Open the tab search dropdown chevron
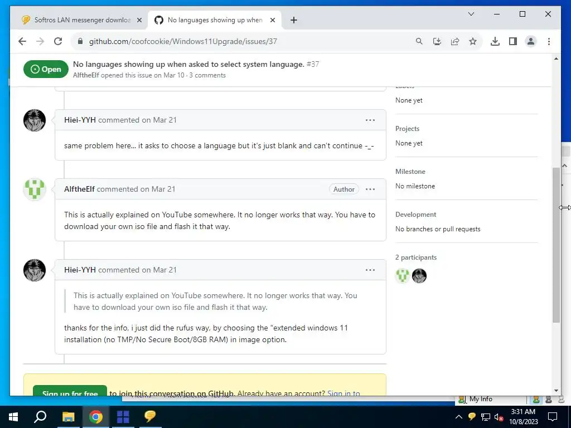The width and height of the screenshot is (571, 428). pyautogui.click(x=471, y=14)
